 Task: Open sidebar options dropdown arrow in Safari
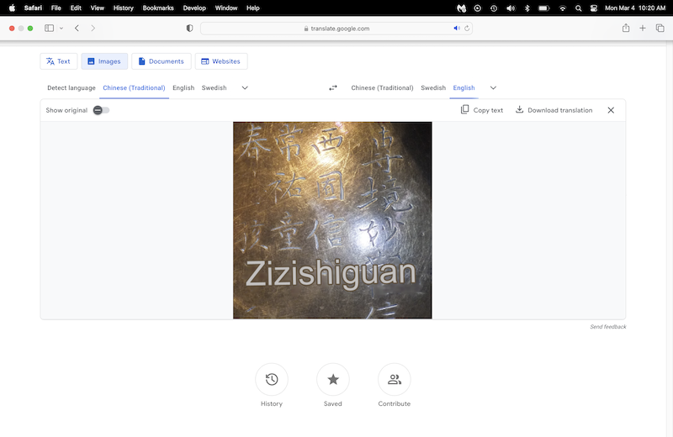pyautogui.click(x=61, y=28)
